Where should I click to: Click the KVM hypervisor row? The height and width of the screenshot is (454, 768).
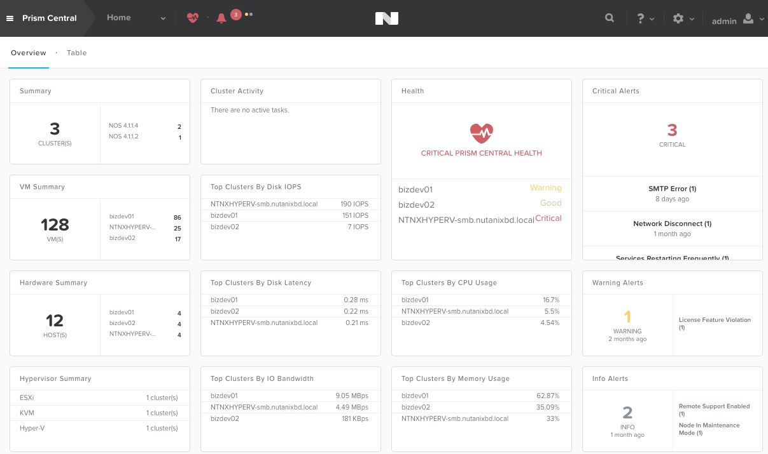point(99,413)
